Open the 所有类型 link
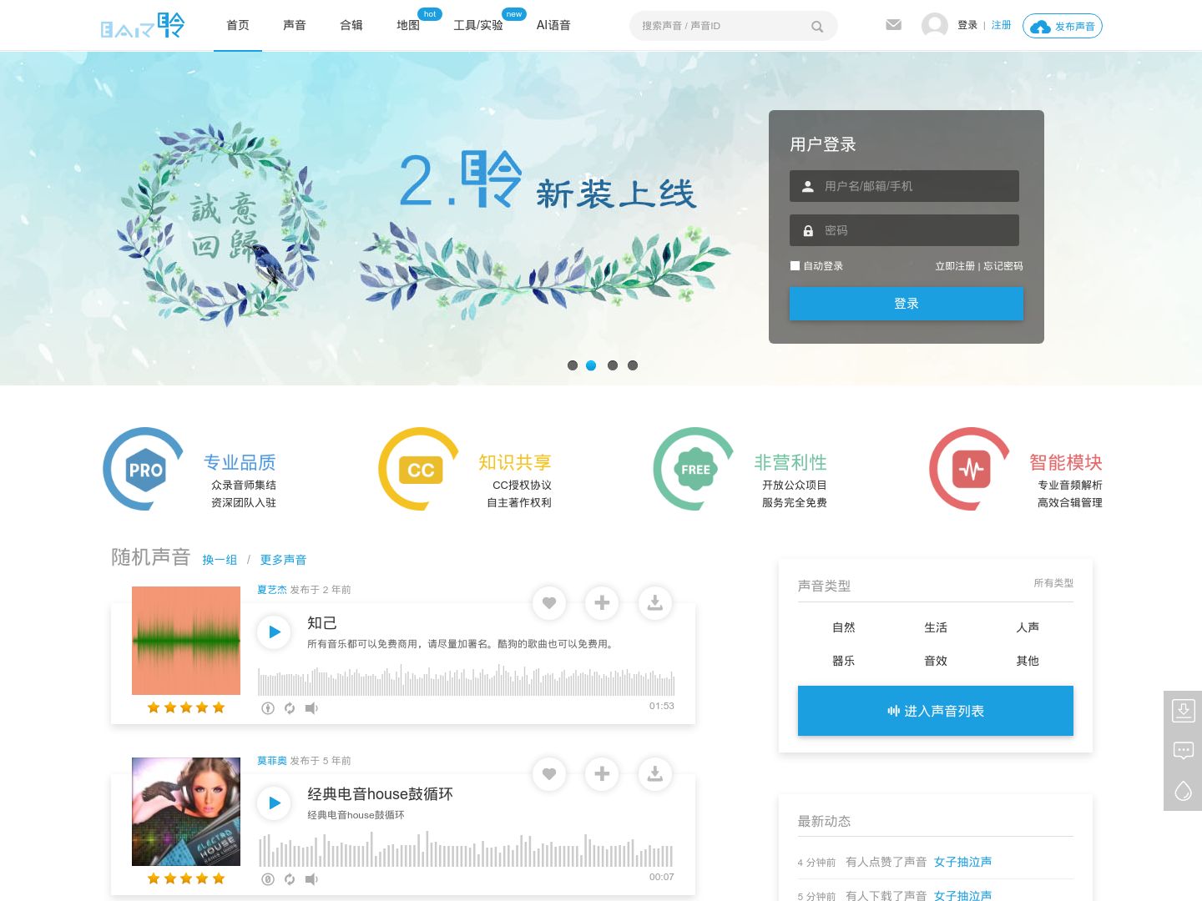The height and width of the screenshot is (901, 1202). 1053,583
